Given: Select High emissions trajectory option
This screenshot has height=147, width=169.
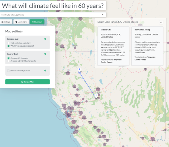Looking at the screenshot, I should [8, 43].
